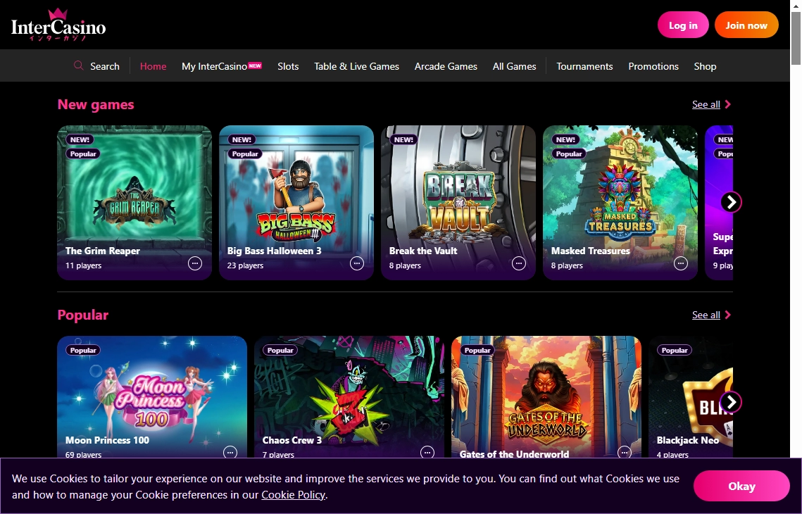Open Moon Princess 100 game thumbnail
The image size is (802, 514).
[x=152, y=397]
